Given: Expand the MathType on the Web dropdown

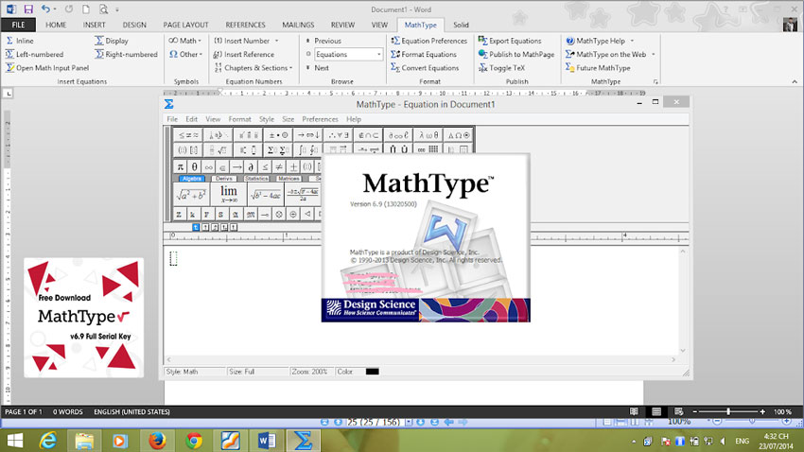Looking at the screenshot, I should coord(654,54).
